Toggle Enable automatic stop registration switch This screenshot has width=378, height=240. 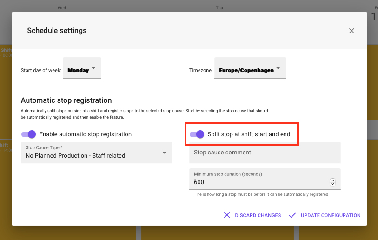click(28, 134)
